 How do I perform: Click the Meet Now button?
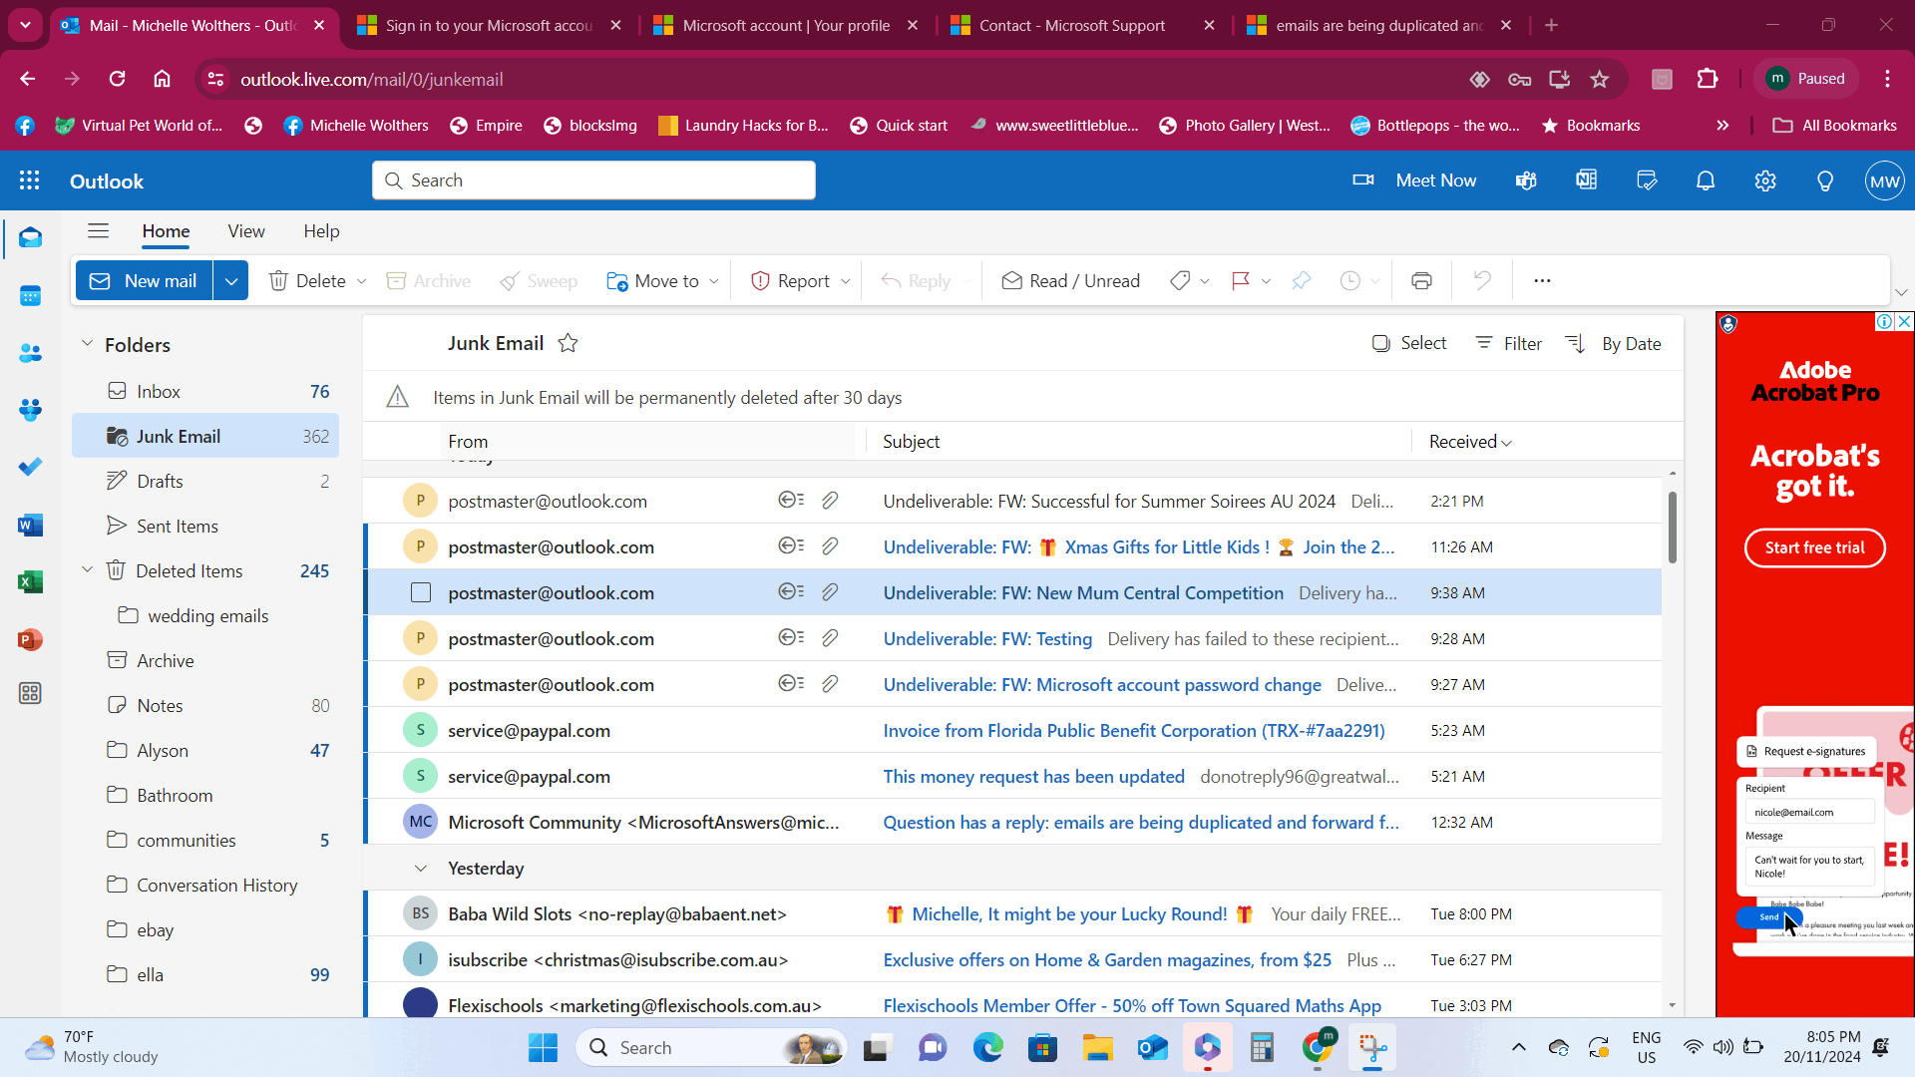1414,180
